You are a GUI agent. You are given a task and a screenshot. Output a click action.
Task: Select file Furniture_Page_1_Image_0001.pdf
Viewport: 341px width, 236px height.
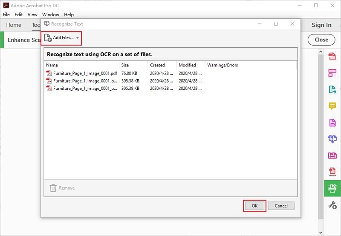pos(85,73)
